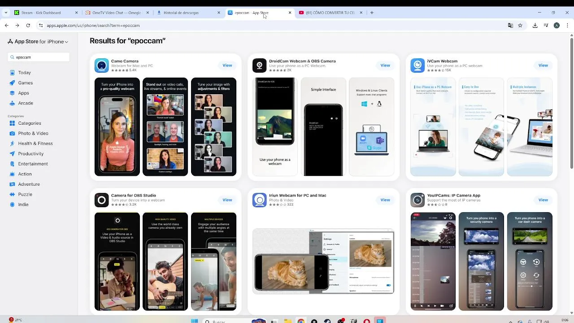Click the Games rocket icon

click(x=12, y=83)
